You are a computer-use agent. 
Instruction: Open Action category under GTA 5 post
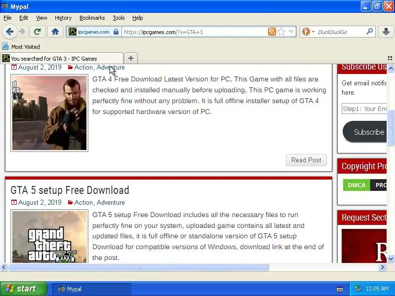click(x=83, y=202)
